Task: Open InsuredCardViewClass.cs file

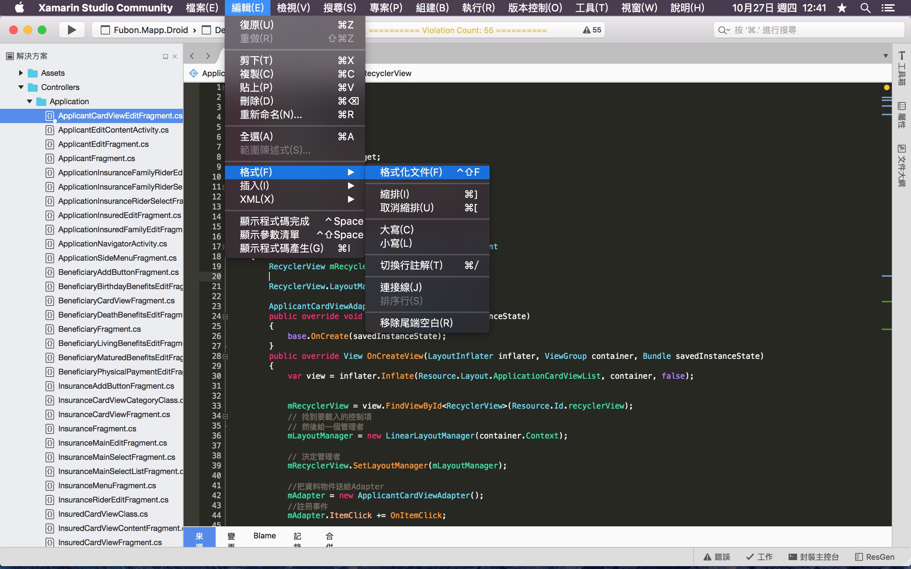Action: (x=103, y=514)
